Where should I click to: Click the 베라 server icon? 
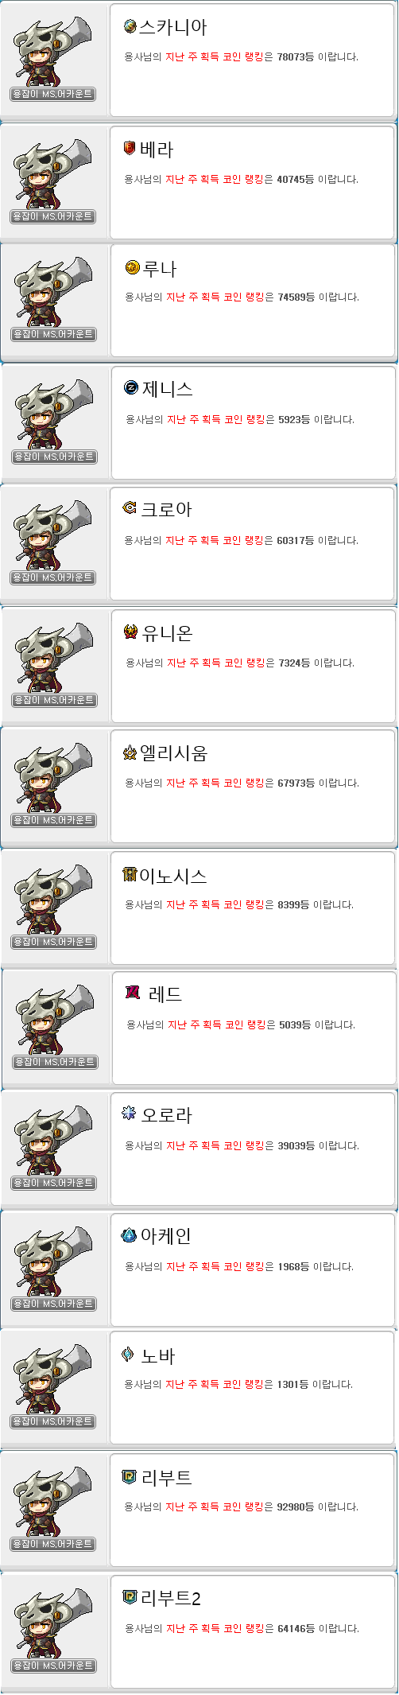point(130,148)
